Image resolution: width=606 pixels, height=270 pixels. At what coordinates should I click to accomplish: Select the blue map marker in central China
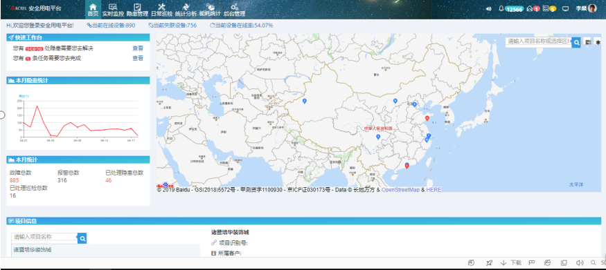pyautogui.click(x=378, y=137)
